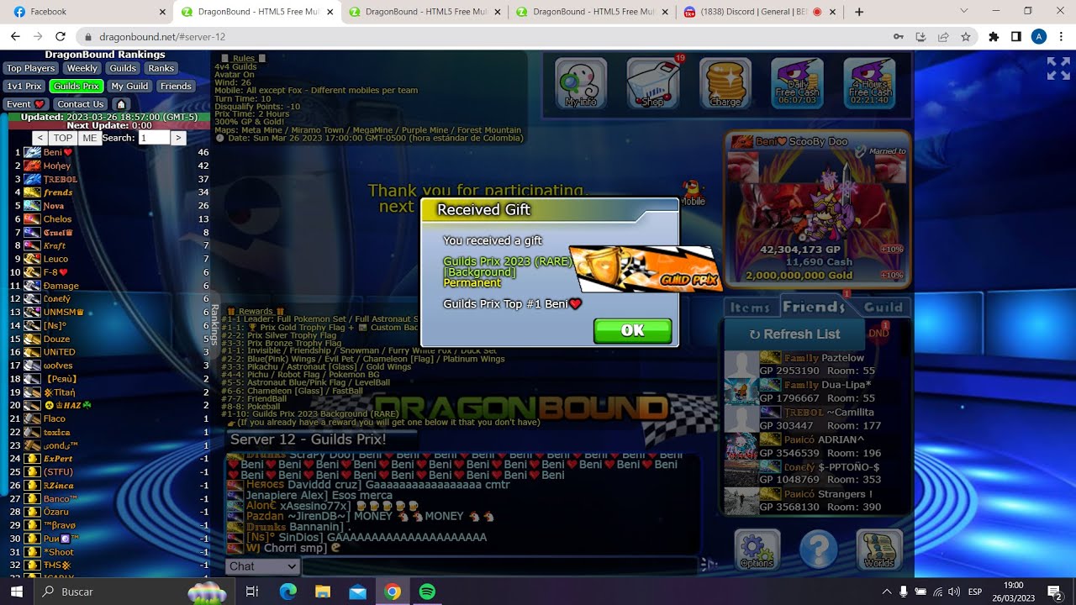Open File Explorer from the taskbar
The height and width of the screenshot is (605, 1076).
(x=323, y=592)
